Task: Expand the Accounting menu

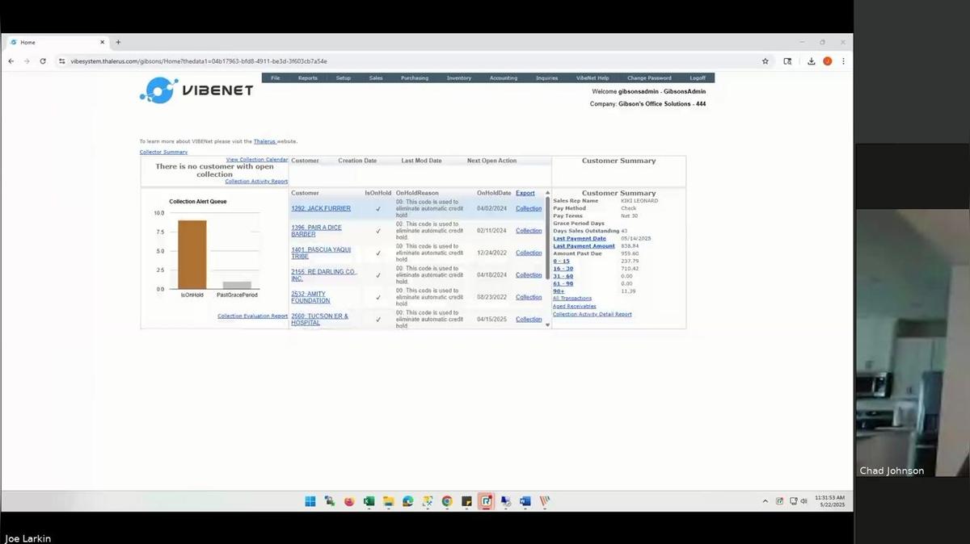Action: tap(503, 78)
